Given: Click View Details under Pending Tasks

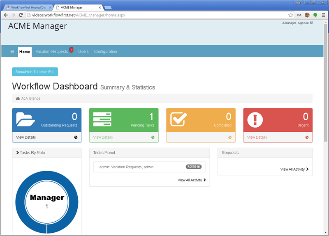Looking at the screenshot, I should (103, 137).
